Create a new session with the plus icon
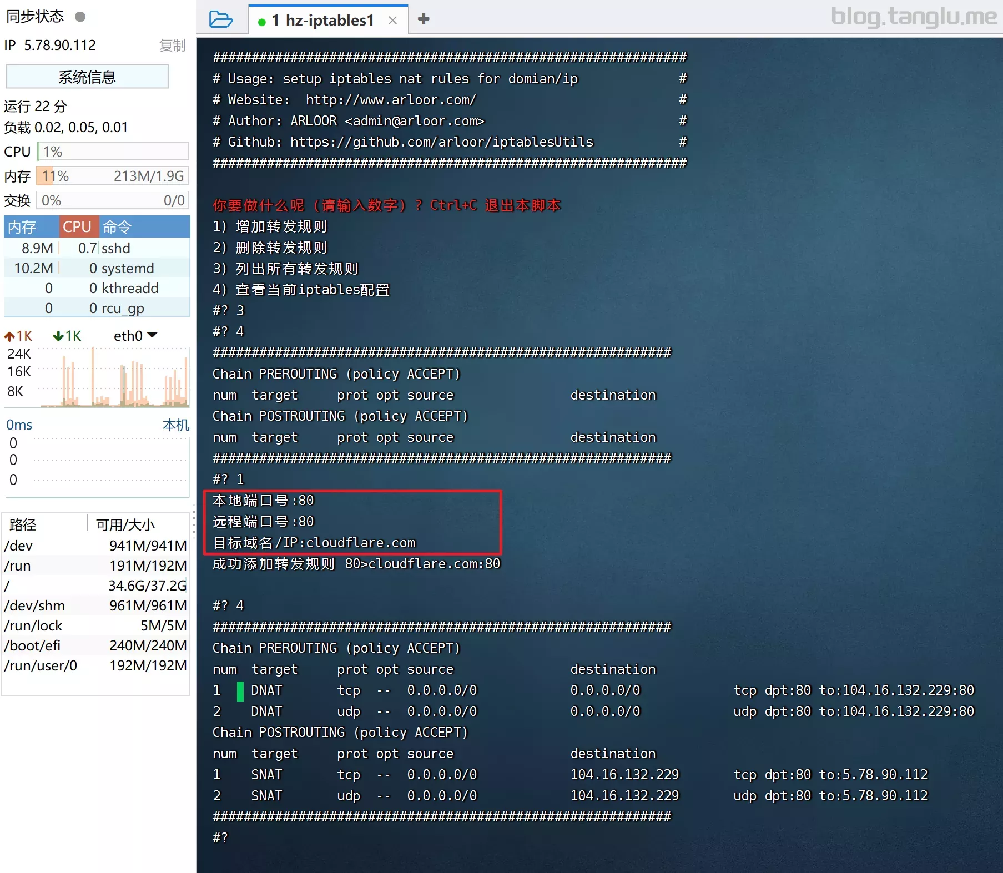This screenshot has width=1003, height=873. (x=424, y=19)
